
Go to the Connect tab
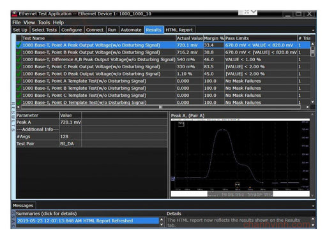point(95,30)
